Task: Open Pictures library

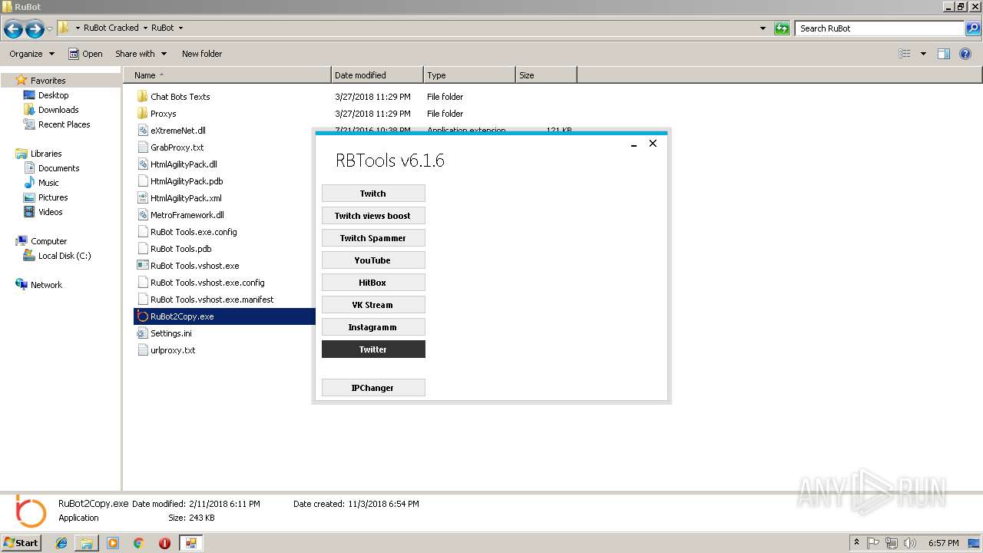Action: 53,197
